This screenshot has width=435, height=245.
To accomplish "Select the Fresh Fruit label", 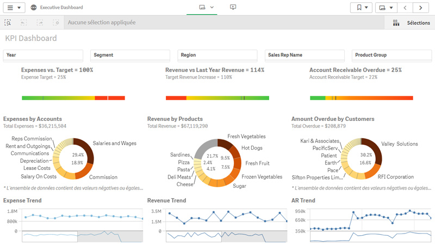I will tap(257, 163).
